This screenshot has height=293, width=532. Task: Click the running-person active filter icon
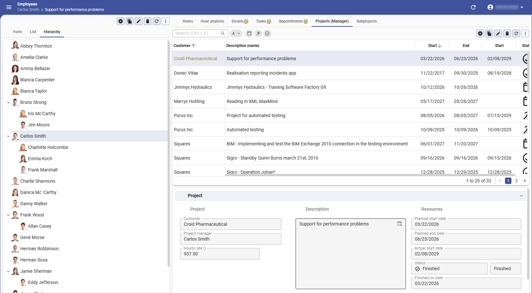click(258, 33)
